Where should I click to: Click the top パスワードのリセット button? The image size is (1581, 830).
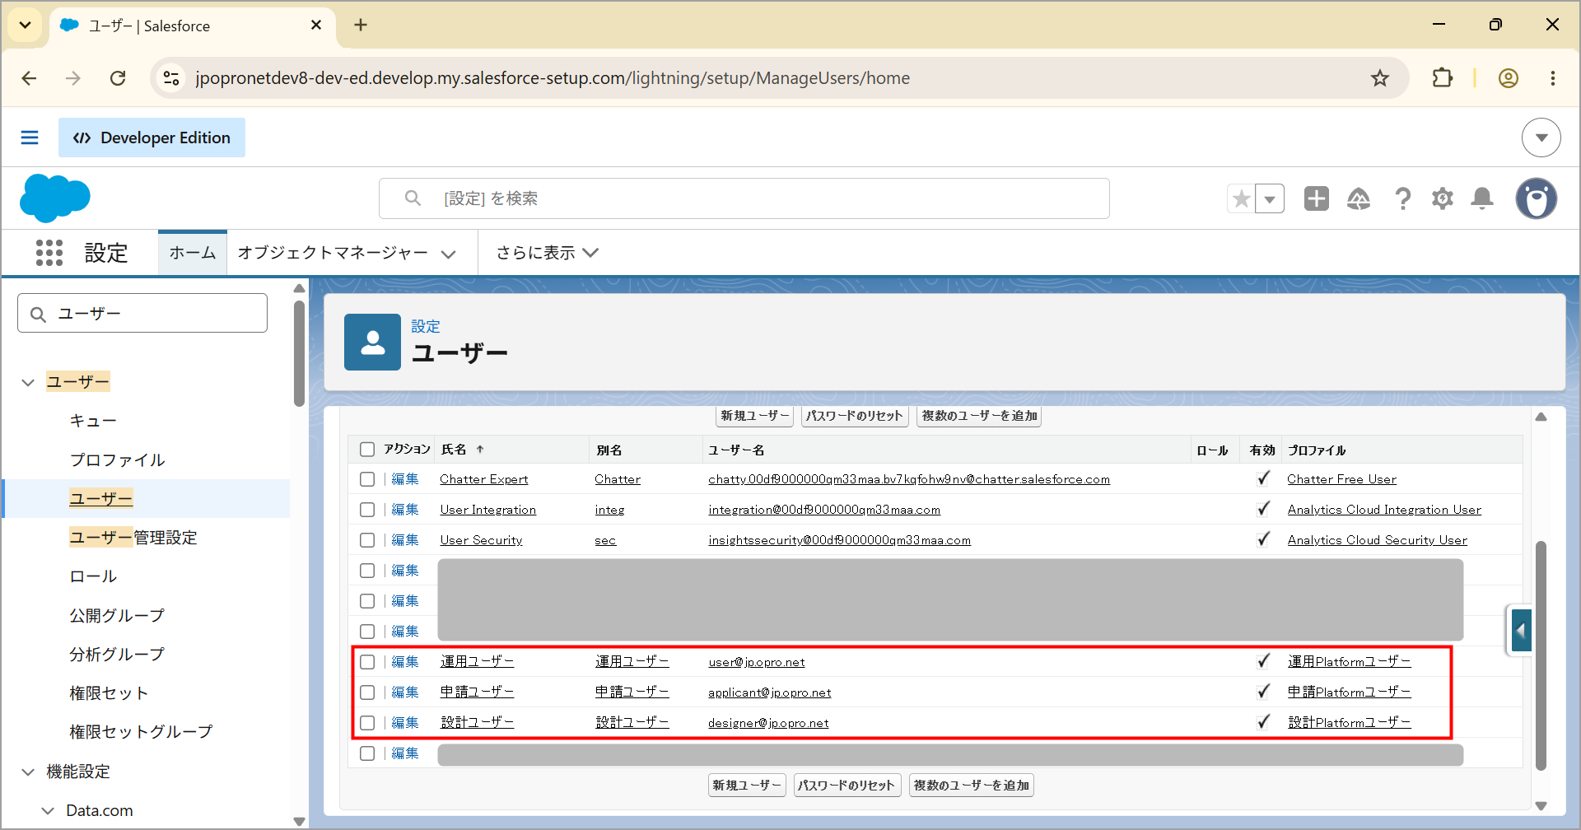tap(855, 416)
